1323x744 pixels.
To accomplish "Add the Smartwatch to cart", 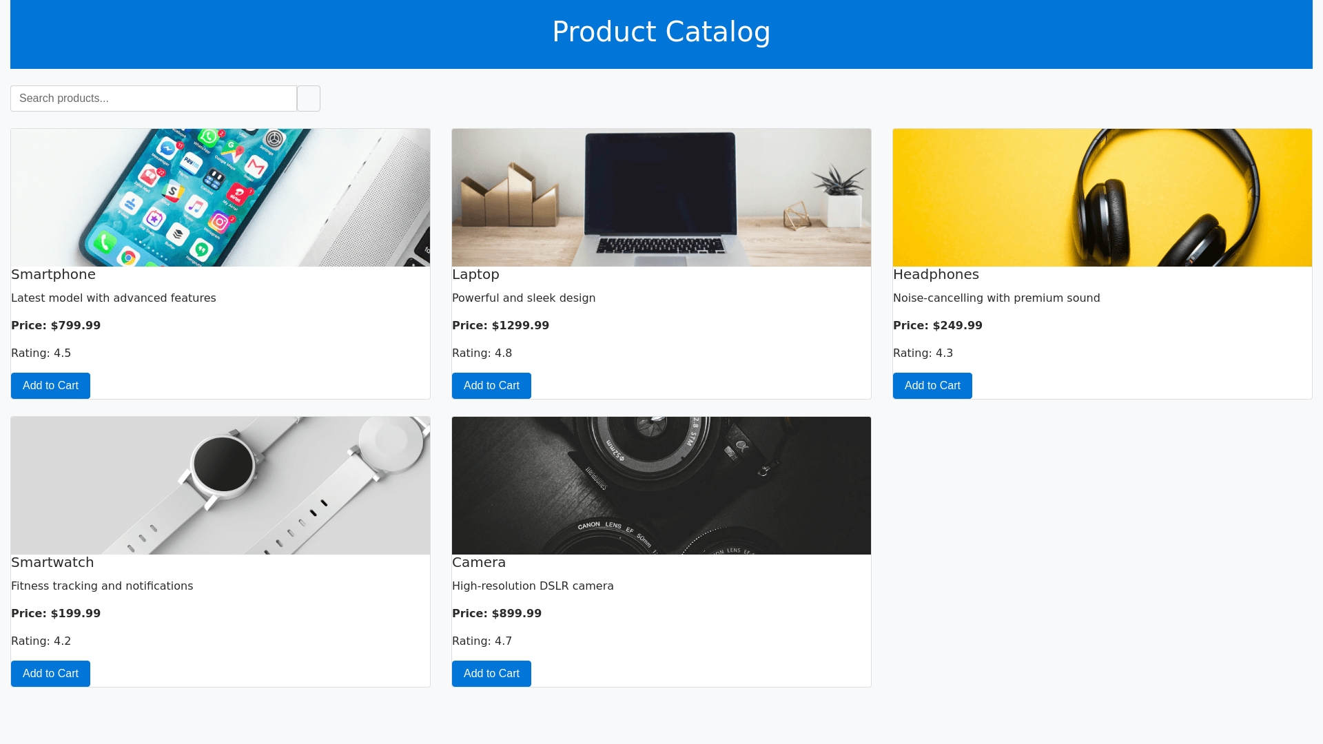I will [x=50, y=674].
